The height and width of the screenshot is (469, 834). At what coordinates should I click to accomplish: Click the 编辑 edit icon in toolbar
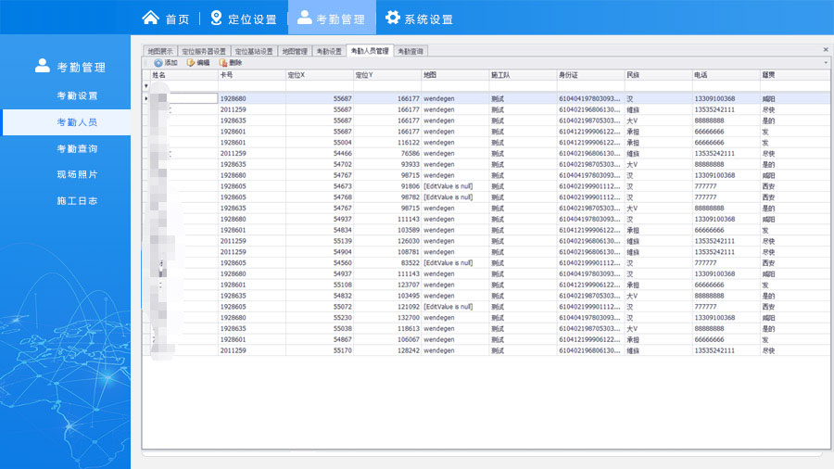tap(191, 62)
